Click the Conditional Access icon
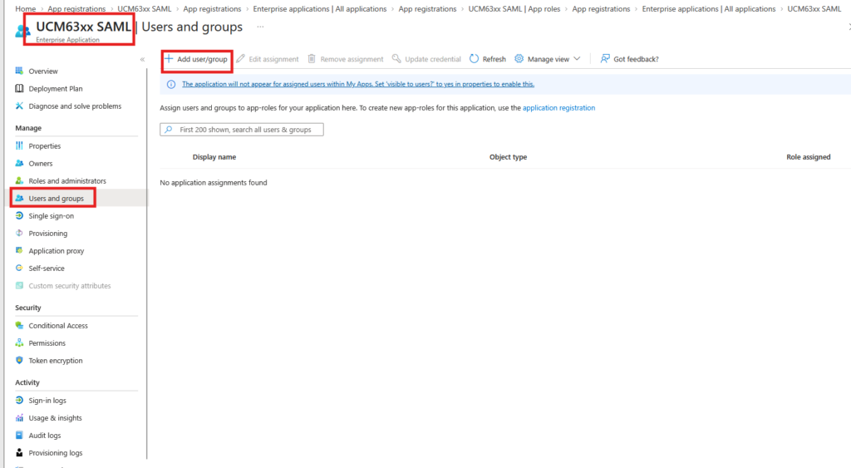The width and height of the screenshot is (851, 468). (20, 325)
